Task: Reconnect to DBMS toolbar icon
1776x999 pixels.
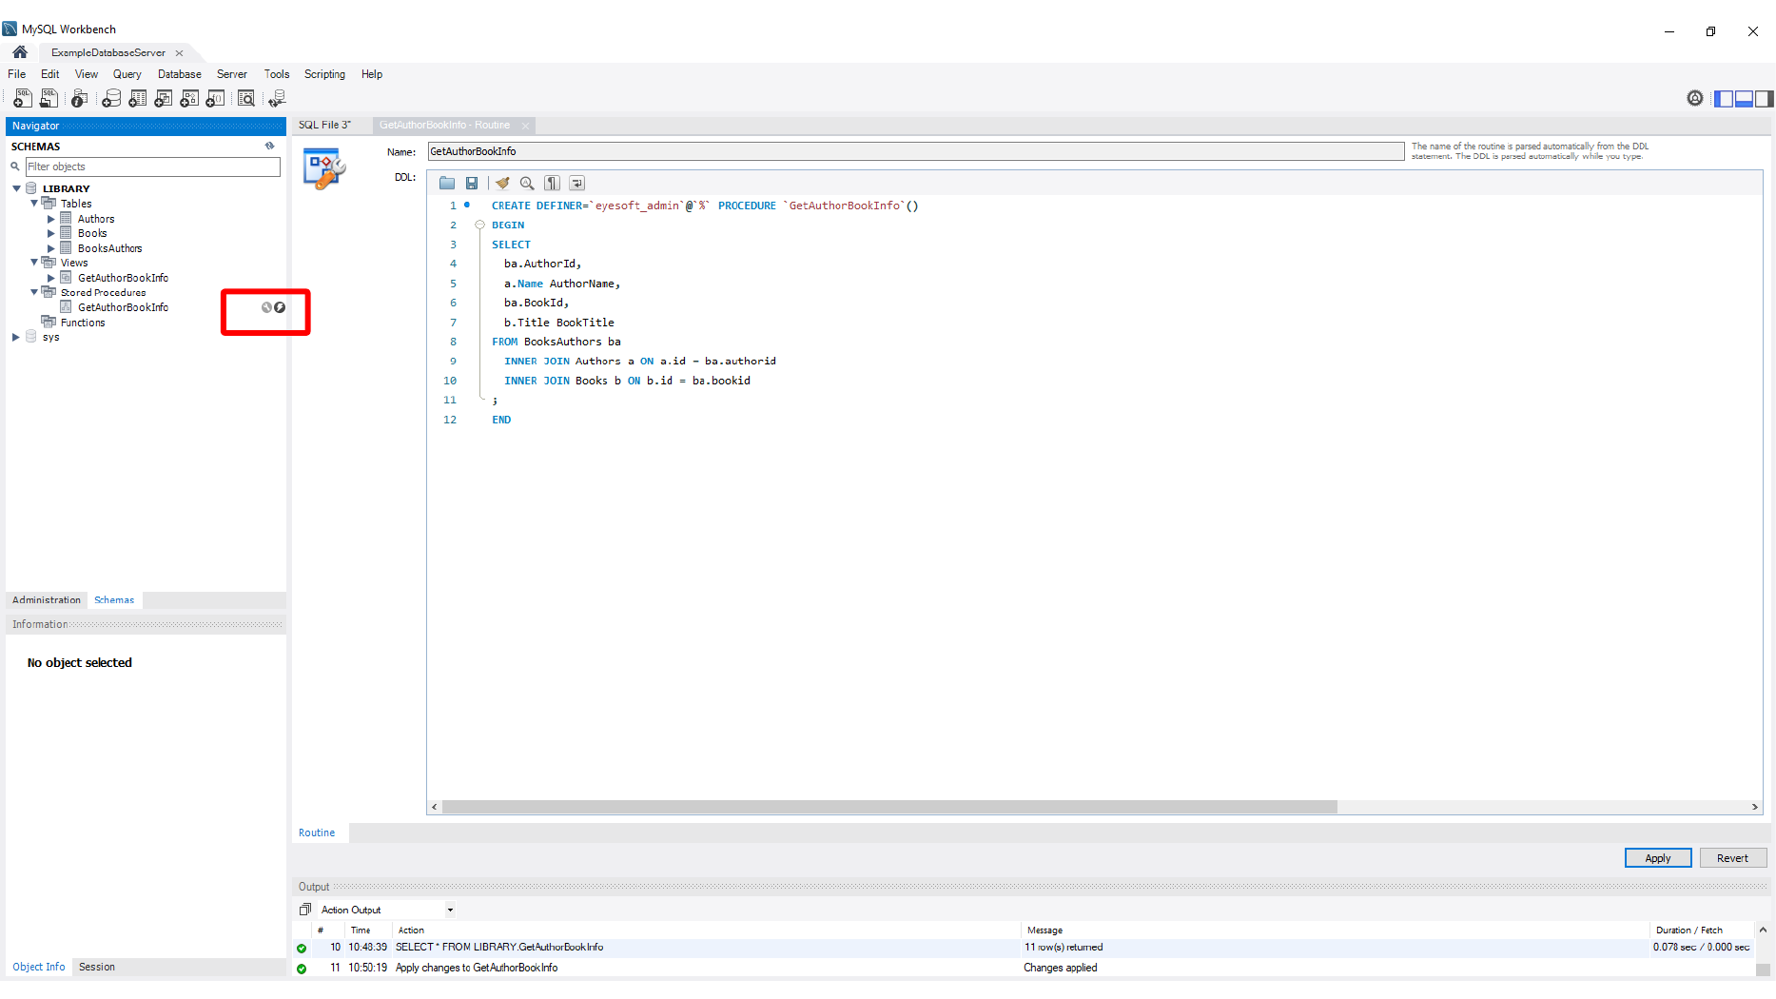Action: (277, 98)
